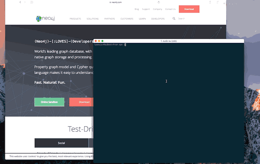Click the "Fast. Natural. Fun." text
This screenshot has width=260, height=164.
coord(50,82)
